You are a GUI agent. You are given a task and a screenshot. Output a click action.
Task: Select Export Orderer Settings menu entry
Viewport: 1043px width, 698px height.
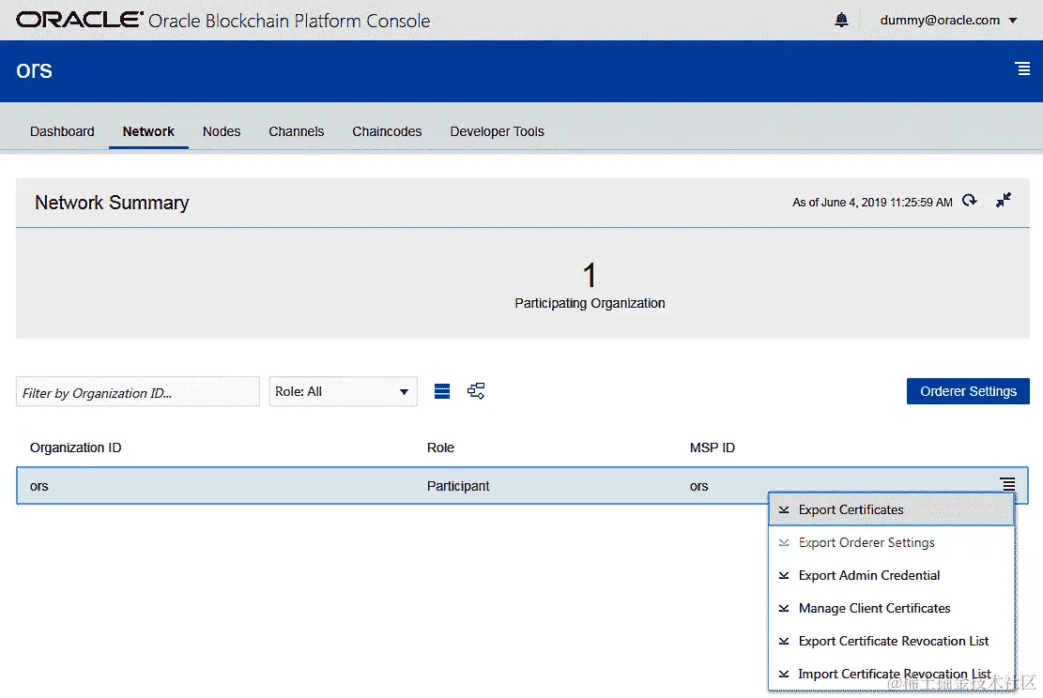point(891,542)
